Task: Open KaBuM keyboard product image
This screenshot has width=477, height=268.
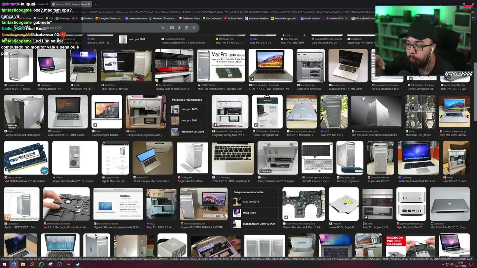Action: click(x=317, y=158)
